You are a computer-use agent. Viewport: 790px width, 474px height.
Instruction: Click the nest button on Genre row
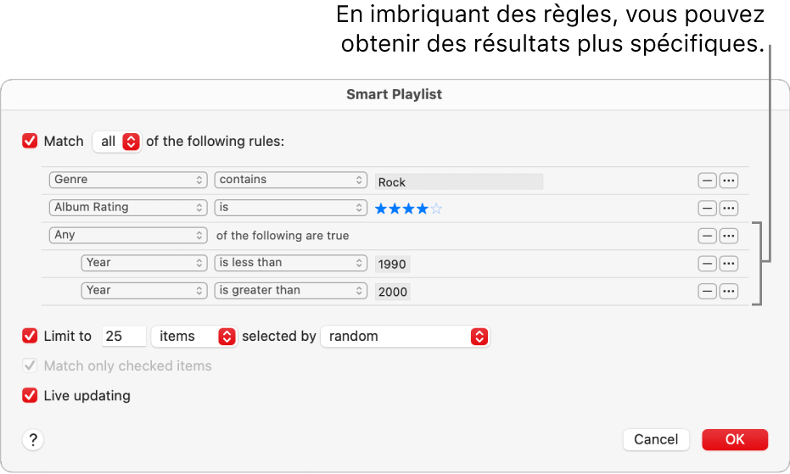[x=729, y=181]
